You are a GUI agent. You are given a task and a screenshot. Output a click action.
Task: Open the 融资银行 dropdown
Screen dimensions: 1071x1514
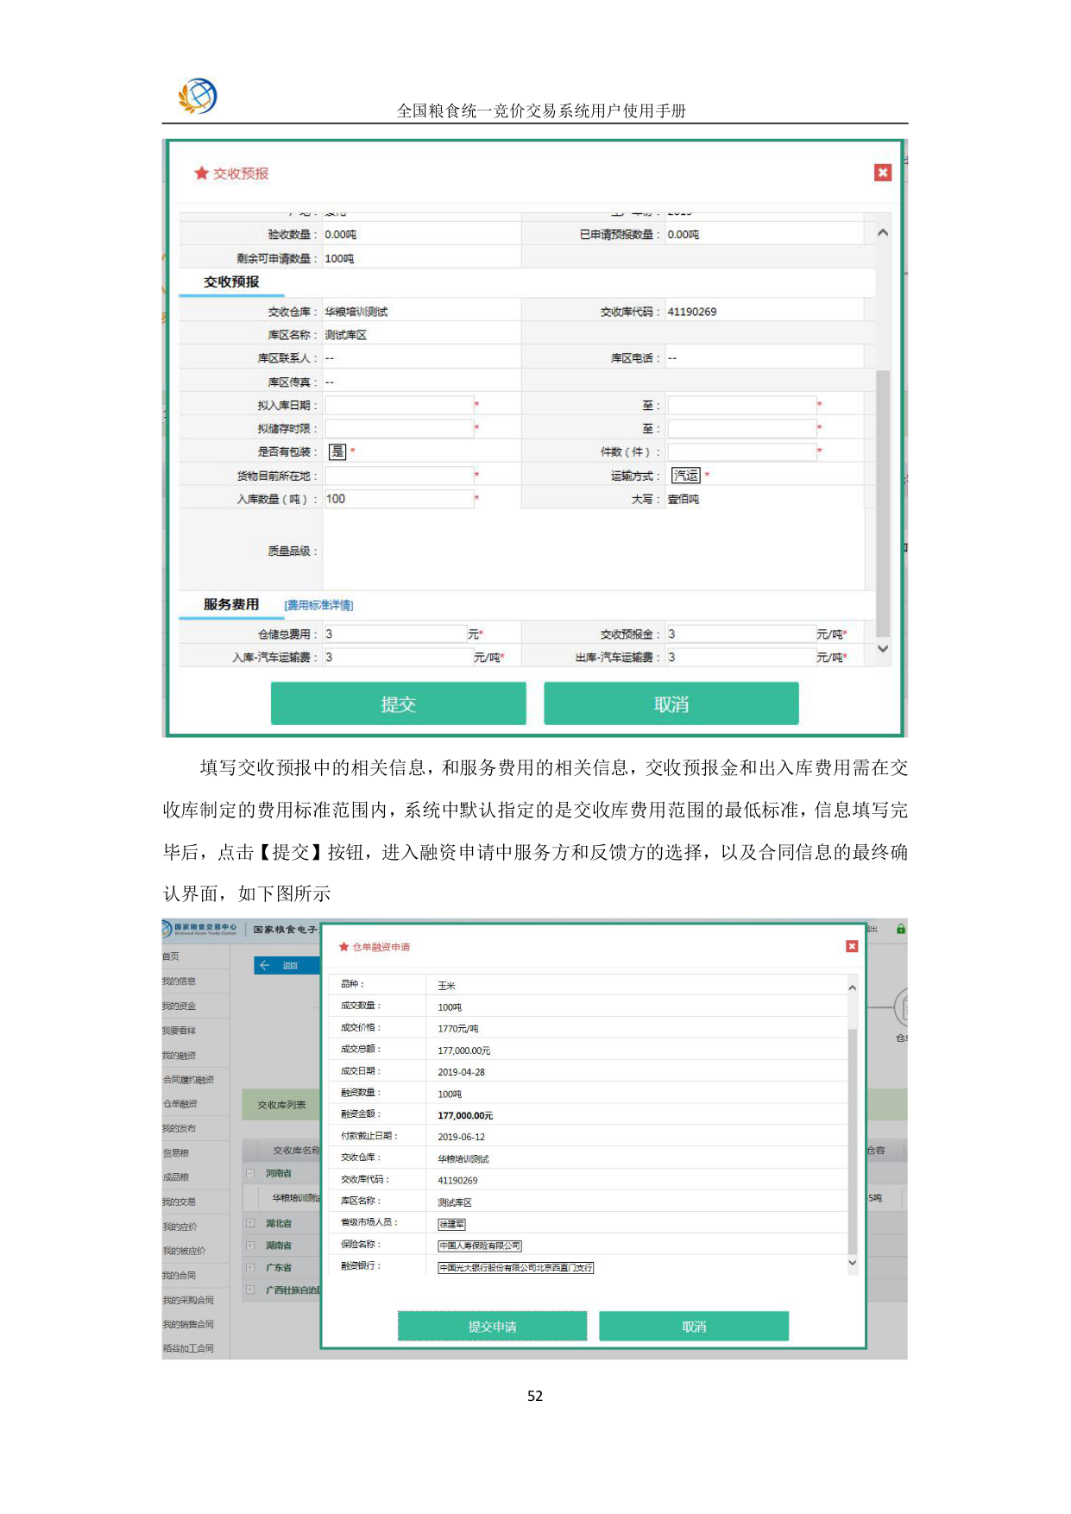pyautogui.click(x=515, y=1267)
